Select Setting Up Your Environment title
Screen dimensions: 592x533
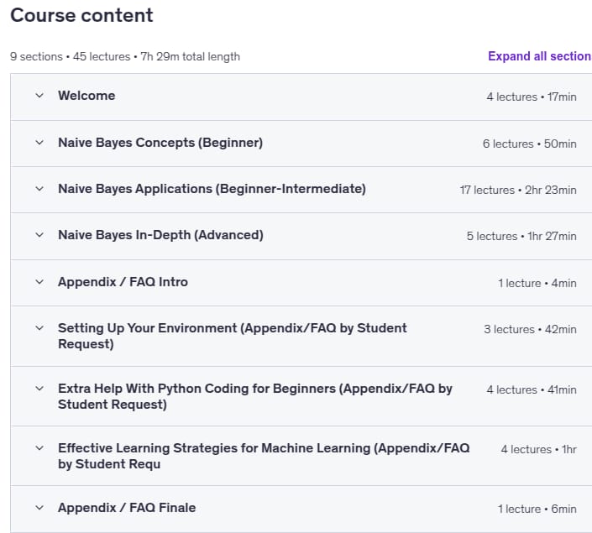(x=233, y=336)
